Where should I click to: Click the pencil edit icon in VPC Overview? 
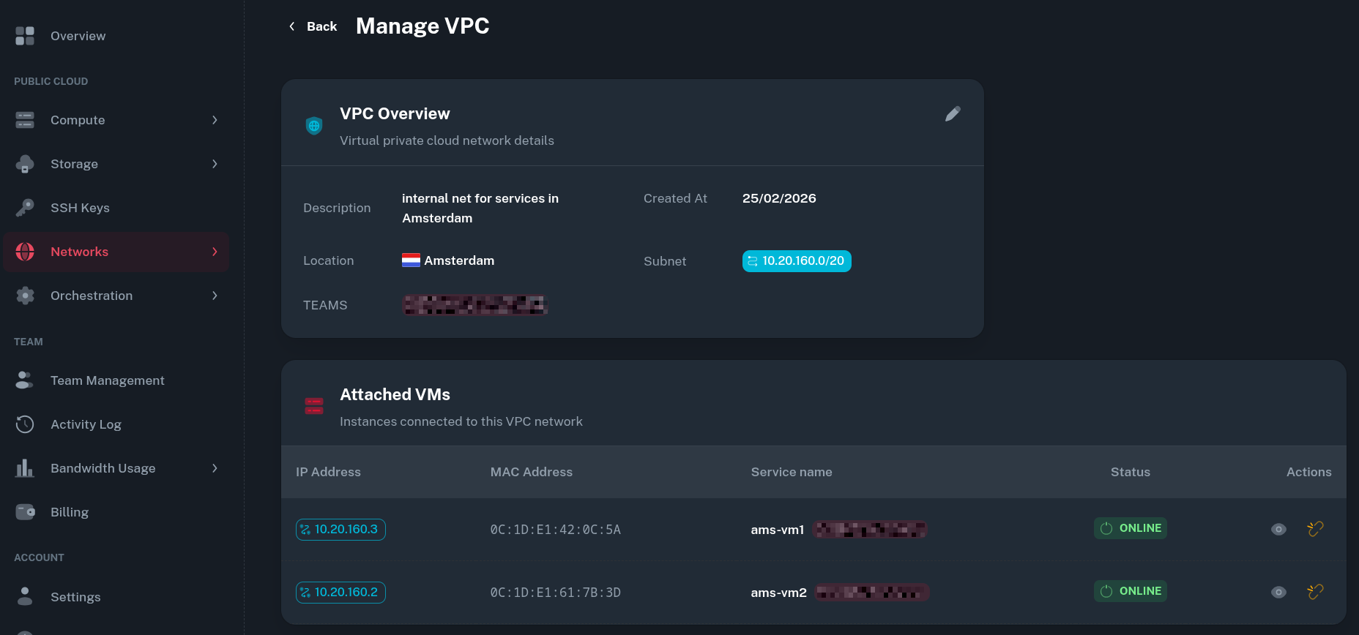(953, 114)
